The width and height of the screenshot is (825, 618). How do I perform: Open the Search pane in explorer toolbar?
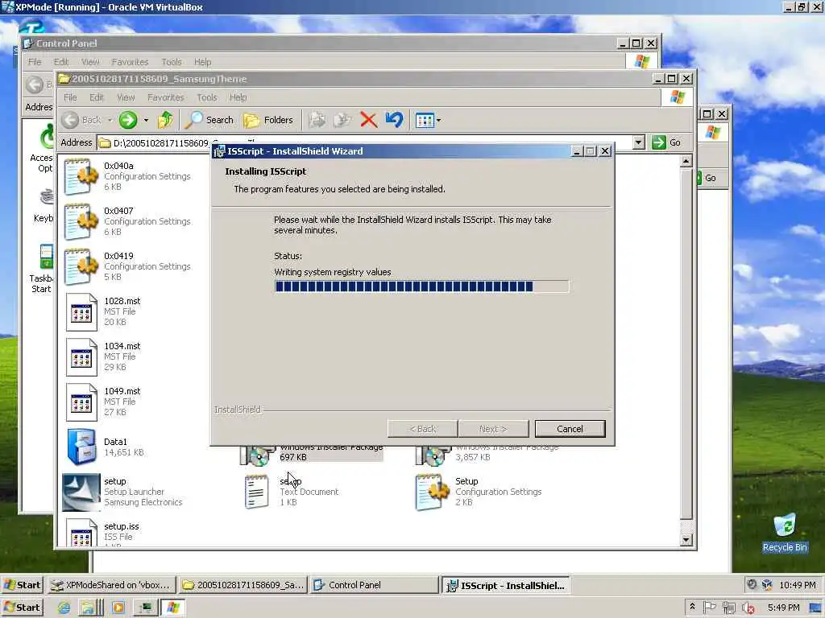tap(209, 120)
